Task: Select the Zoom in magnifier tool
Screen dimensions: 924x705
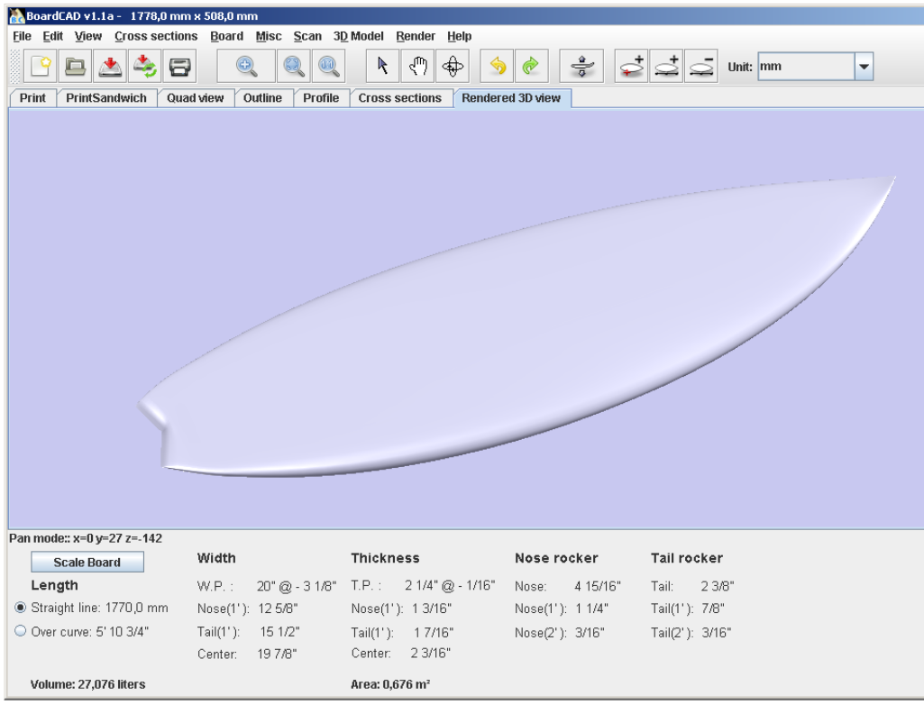Action: coord(246,66)
